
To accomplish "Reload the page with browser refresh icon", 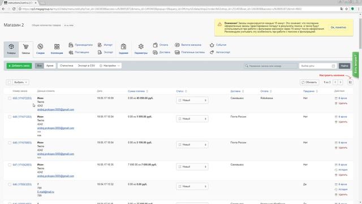I will 14,9.
